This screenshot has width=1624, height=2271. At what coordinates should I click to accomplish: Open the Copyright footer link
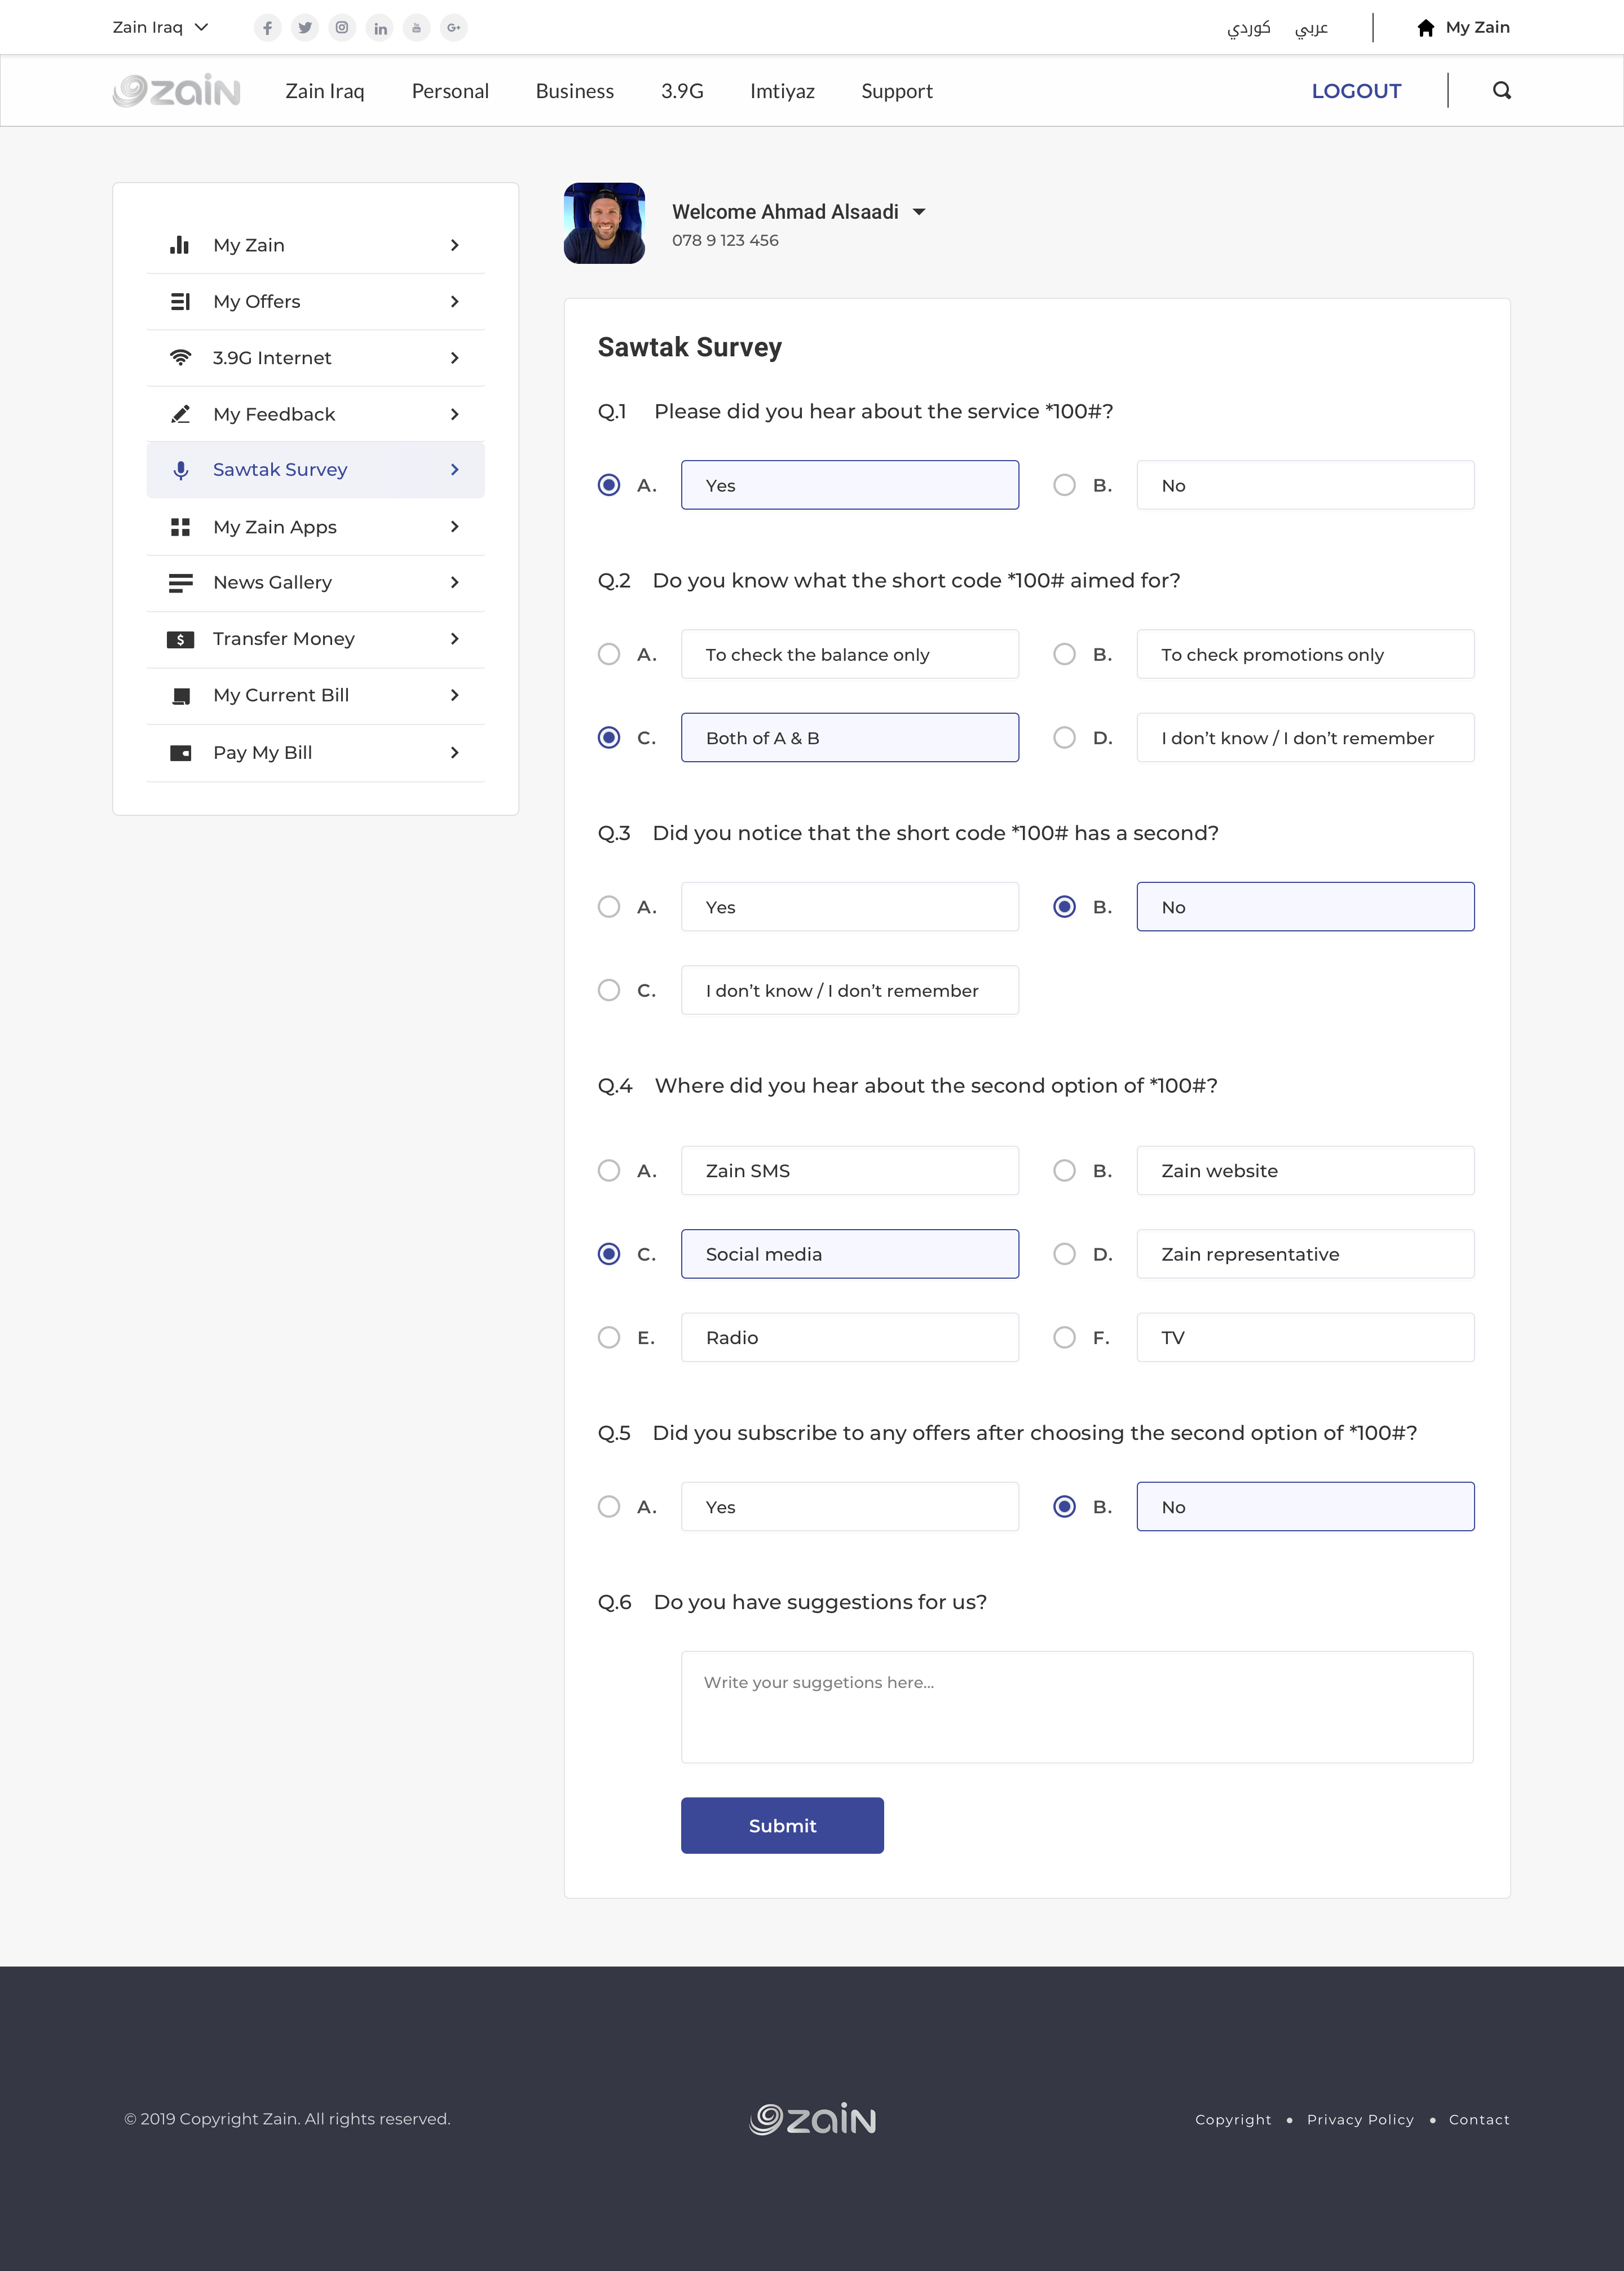click(x=1233, y=2119)
